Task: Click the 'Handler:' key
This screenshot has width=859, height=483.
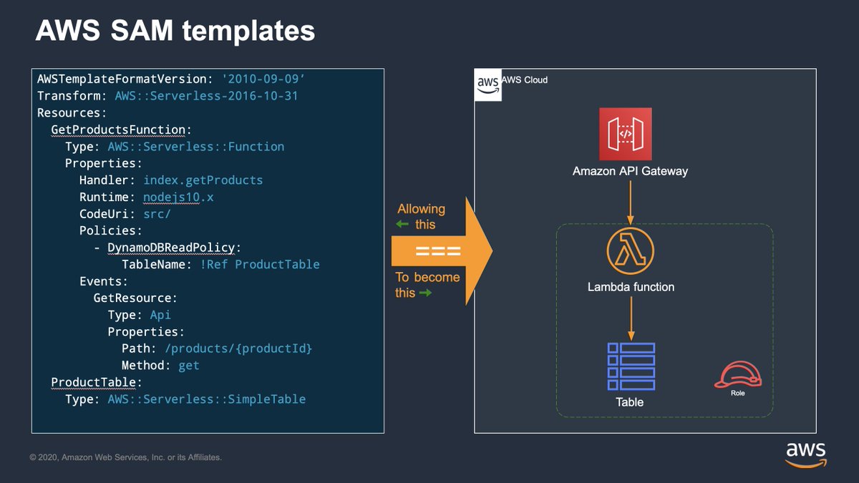Action: [x=107, y=180]
